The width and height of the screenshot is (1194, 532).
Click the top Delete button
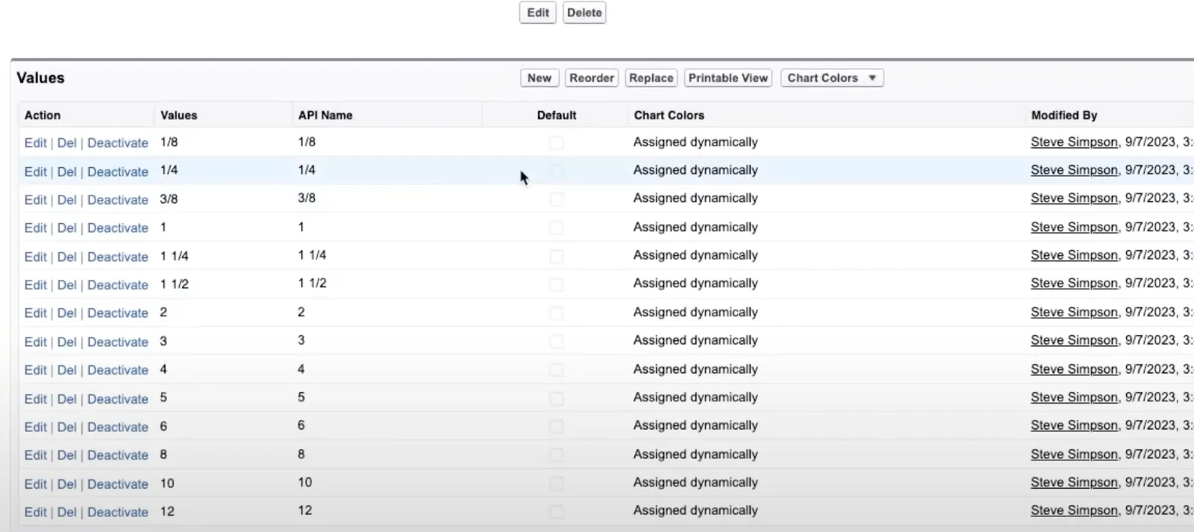[584, 13]
